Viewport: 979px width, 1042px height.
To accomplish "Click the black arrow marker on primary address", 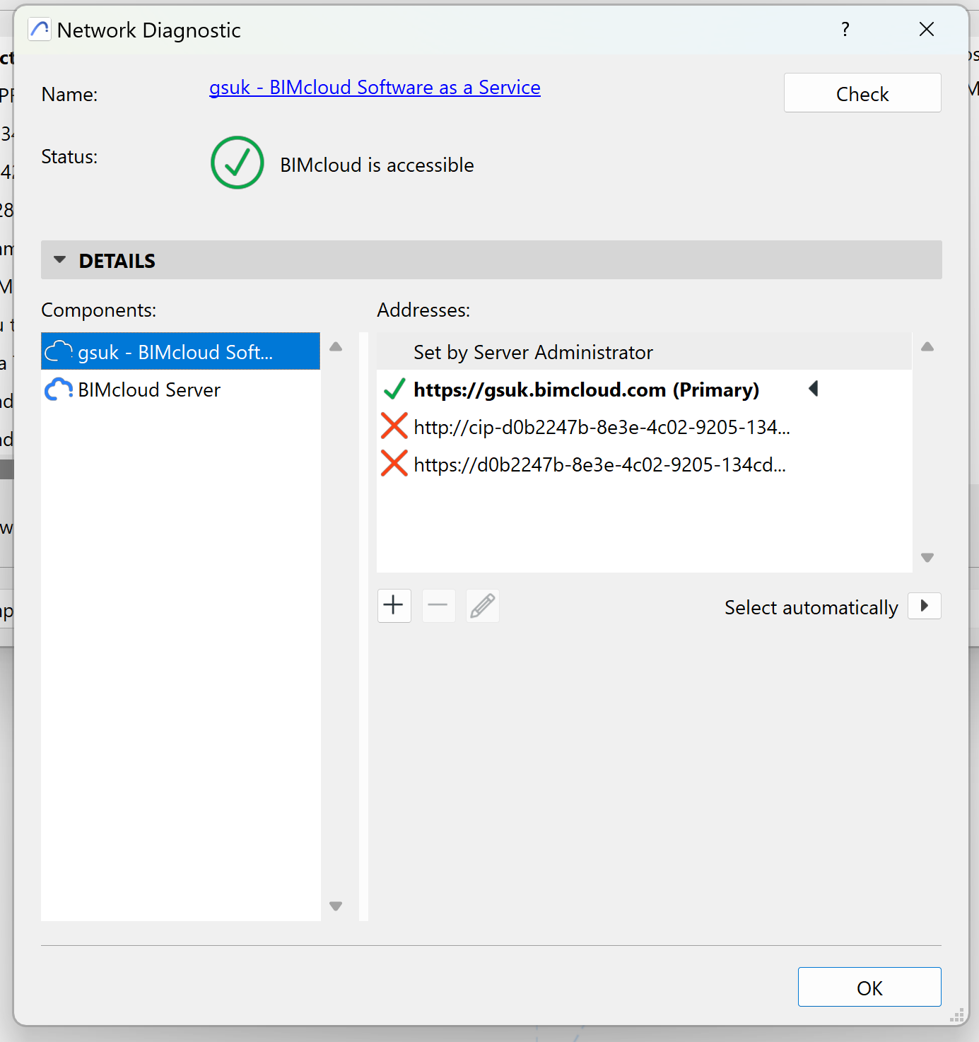I will tap(814, 388).
